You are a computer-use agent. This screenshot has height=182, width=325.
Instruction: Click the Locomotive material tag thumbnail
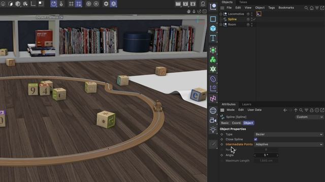[x=258, y=14]
